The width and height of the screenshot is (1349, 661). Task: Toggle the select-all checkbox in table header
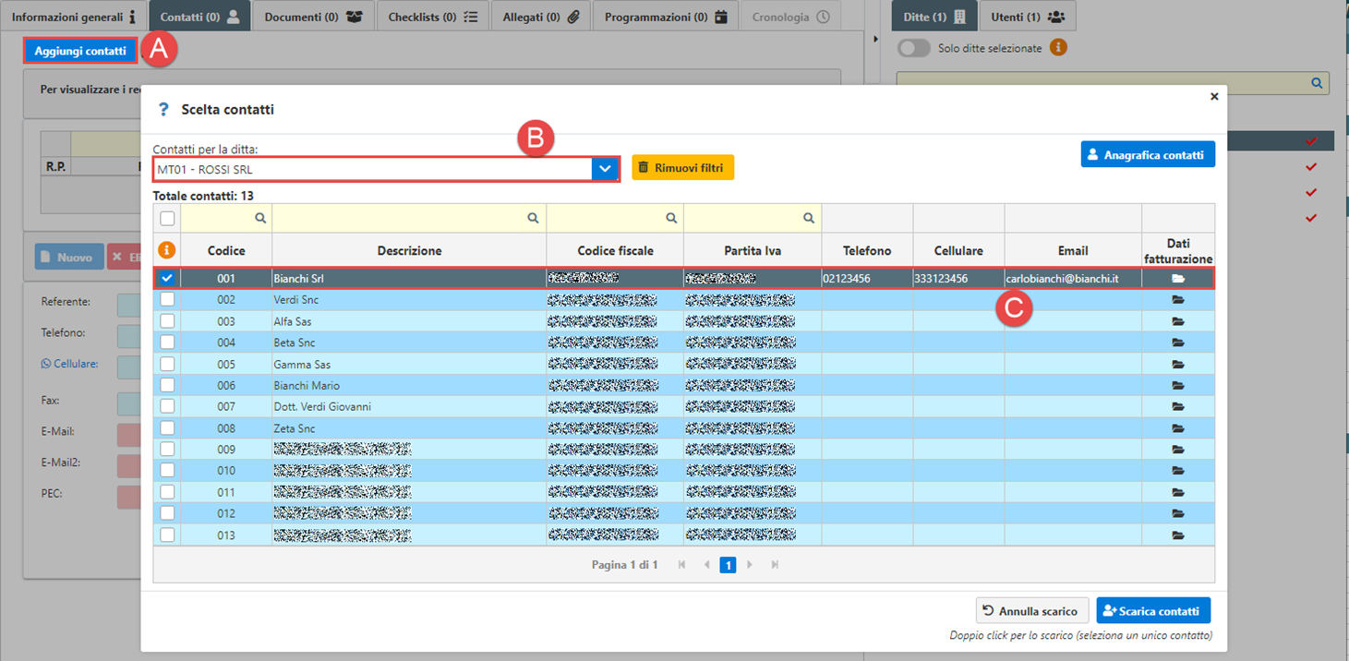167,219
